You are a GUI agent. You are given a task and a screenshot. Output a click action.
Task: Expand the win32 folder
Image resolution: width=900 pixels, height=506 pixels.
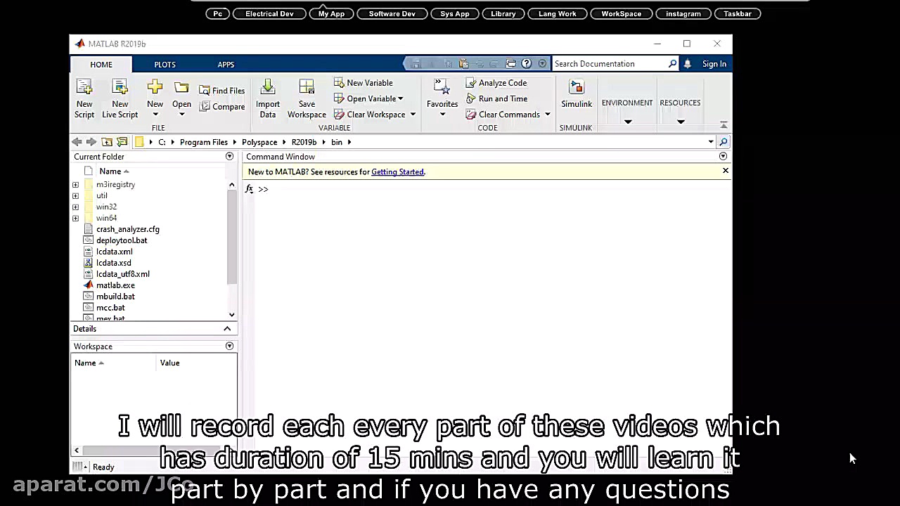(75, 207)
